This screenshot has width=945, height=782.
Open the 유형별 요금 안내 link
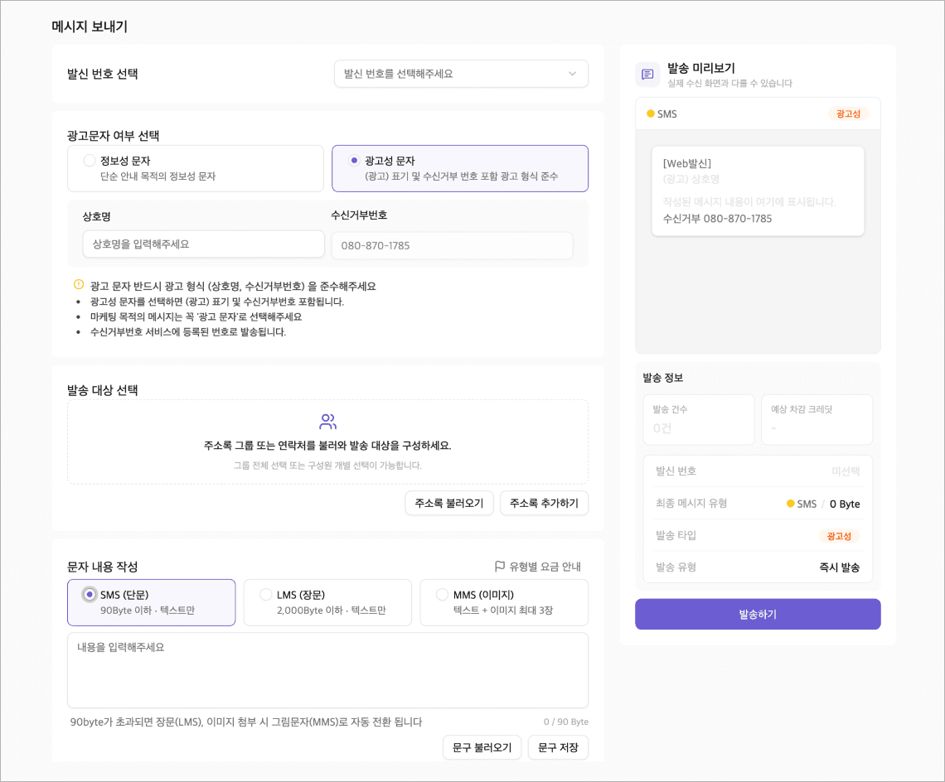tap(538, 567)
